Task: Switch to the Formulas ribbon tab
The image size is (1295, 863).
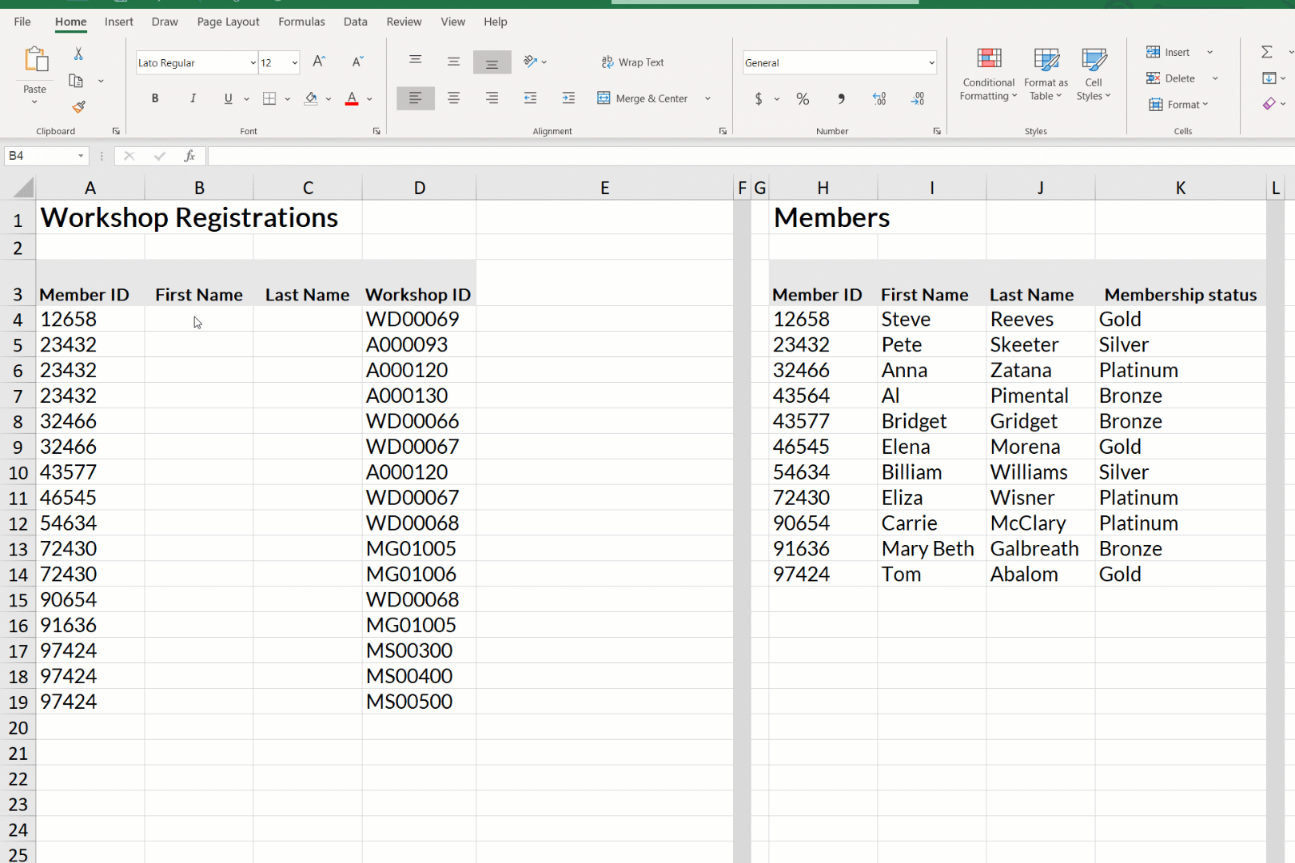Action: click(x=301, y=22)
